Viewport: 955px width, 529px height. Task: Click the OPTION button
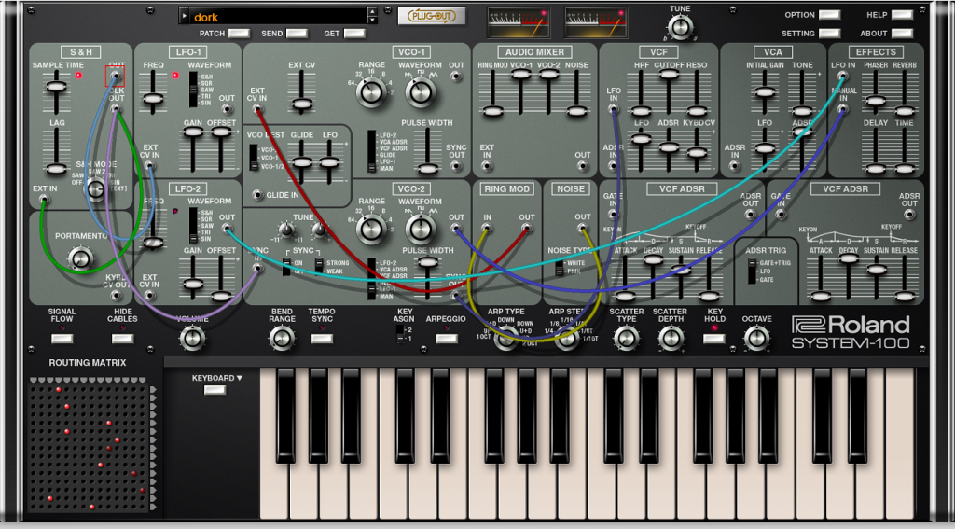pyautogui.click(x=829, y=15)
